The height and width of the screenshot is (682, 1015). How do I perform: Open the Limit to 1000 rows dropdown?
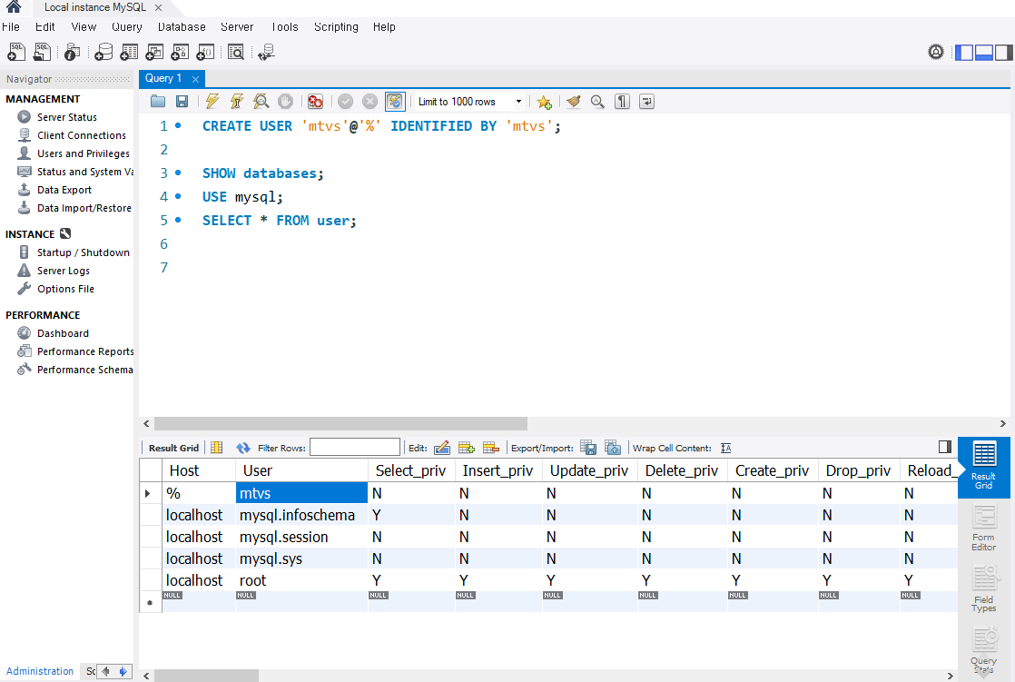click(468, 102)
